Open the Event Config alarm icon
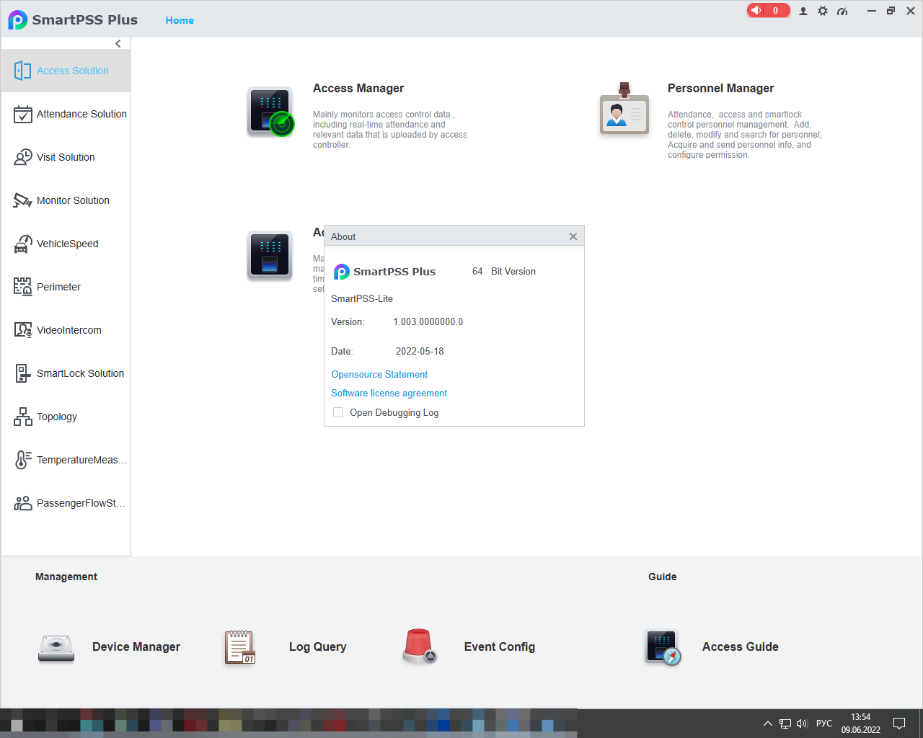This screenshot has width=923, height=738. (419, 646)
